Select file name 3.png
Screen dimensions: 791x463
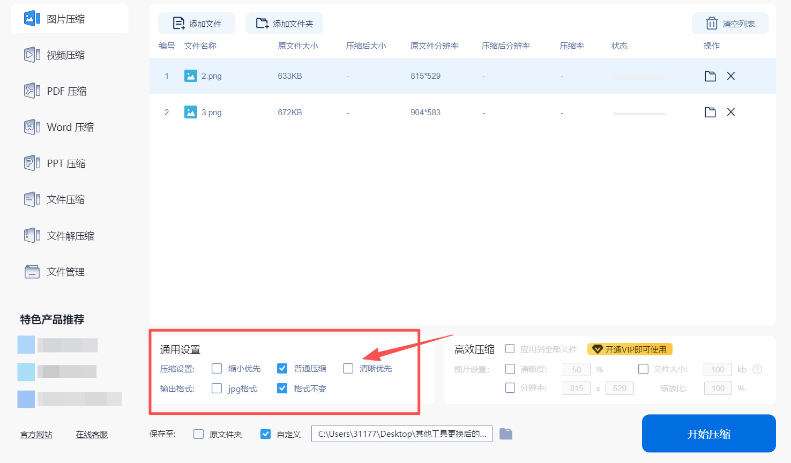click(212, 113)
